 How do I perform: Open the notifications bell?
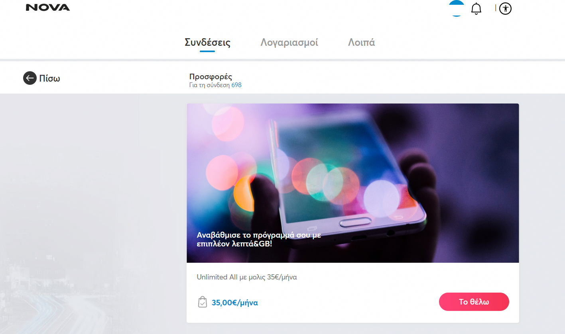pyautogui.click(x=476, y=8)
